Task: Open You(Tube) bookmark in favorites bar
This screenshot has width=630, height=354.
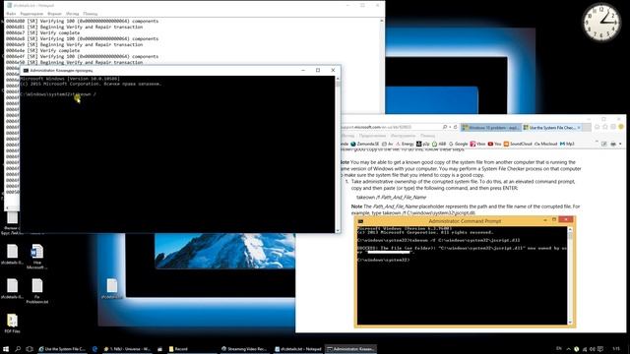Action: pos(494,144)
